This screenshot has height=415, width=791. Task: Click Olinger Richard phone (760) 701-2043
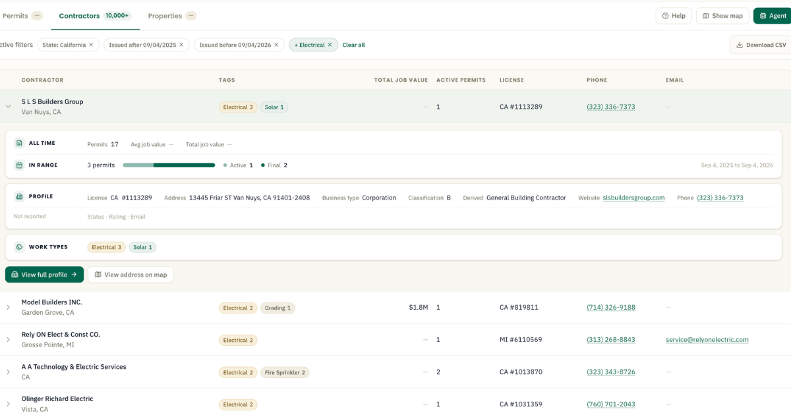coord(611,404)
